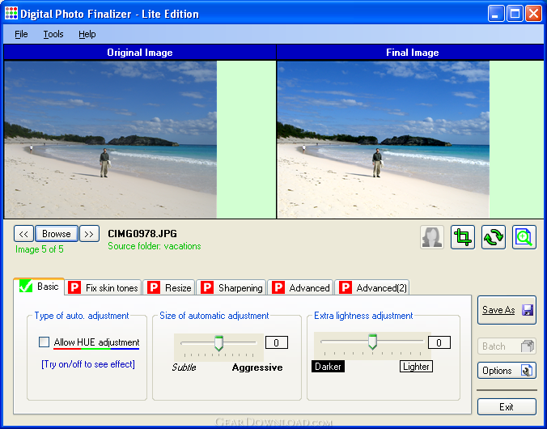Image resolution: width=547 pixels, height=429 pixels.
Task: Click the Browse button
Action: [x=57, y=234]
